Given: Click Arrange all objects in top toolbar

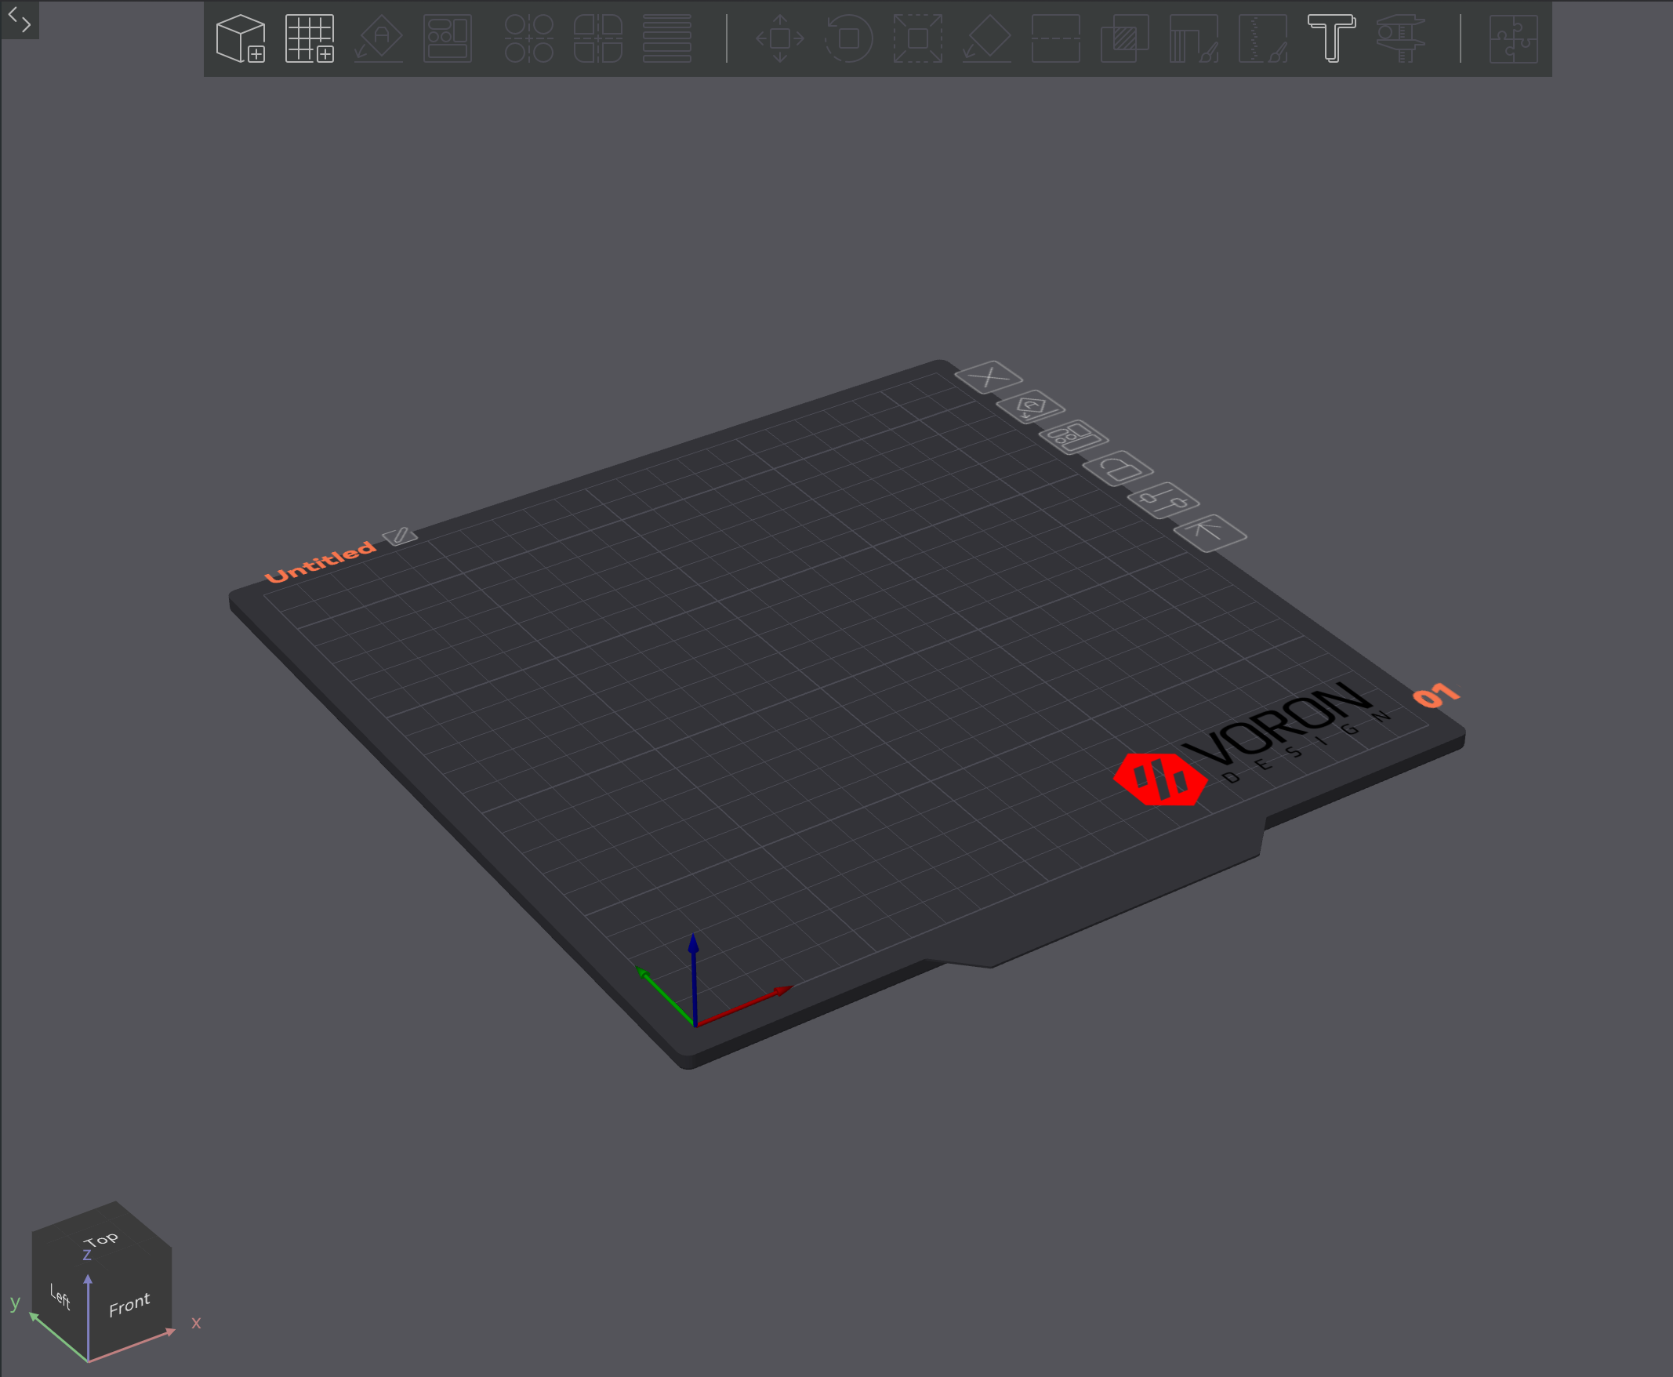Looking at the screenshot, I should tap(448, 38).
